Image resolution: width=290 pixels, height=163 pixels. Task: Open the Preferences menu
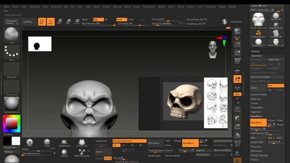click(x=149, y=6)
